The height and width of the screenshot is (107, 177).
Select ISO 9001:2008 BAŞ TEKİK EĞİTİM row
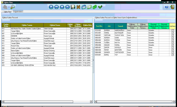click(47, 65)
